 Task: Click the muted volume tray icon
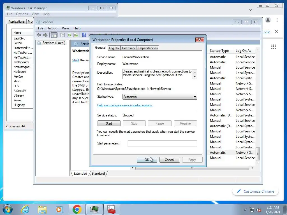[x=259, y=210]
